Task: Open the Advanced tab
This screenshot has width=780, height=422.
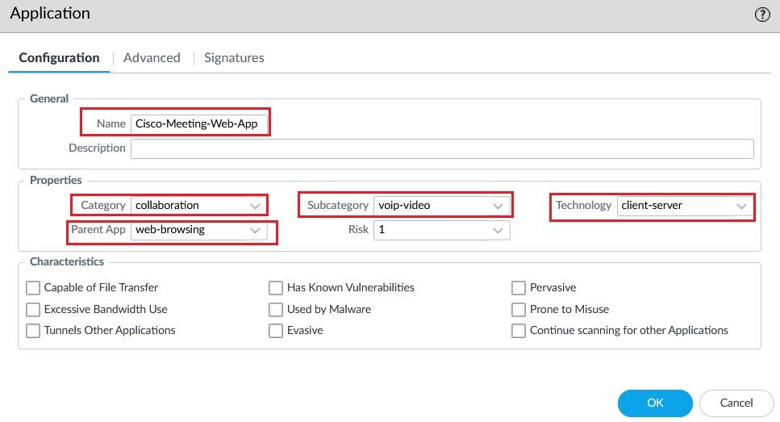Action: click(x=152, y=58)
